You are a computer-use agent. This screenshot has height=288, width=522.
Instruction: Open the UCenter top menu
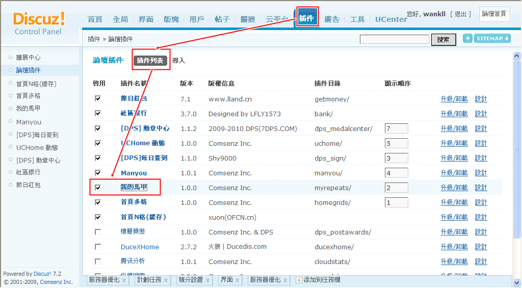[x=391, y=19]
